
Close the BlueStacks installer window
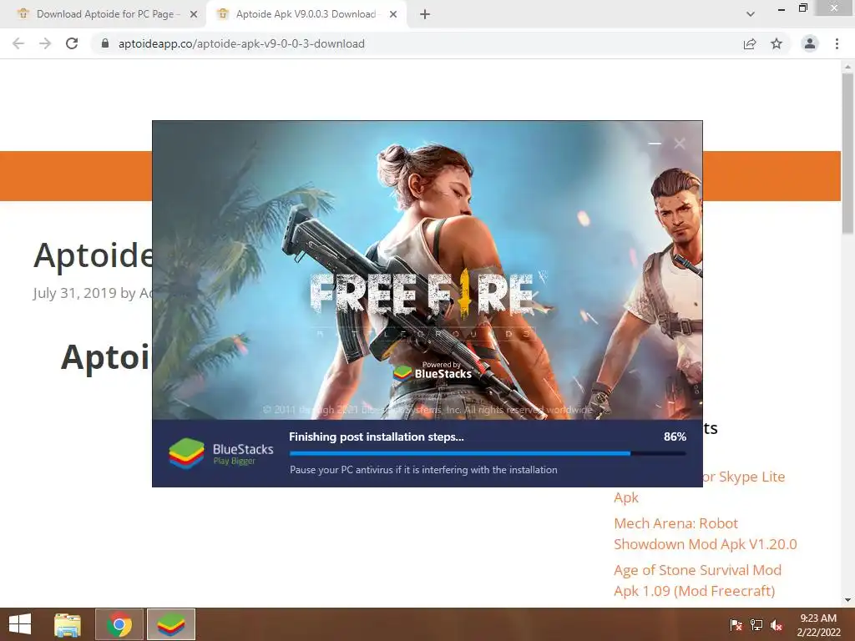pos(680,144)
